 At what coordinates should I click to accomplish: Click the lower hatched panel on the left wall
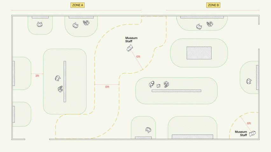coord(14,114)
